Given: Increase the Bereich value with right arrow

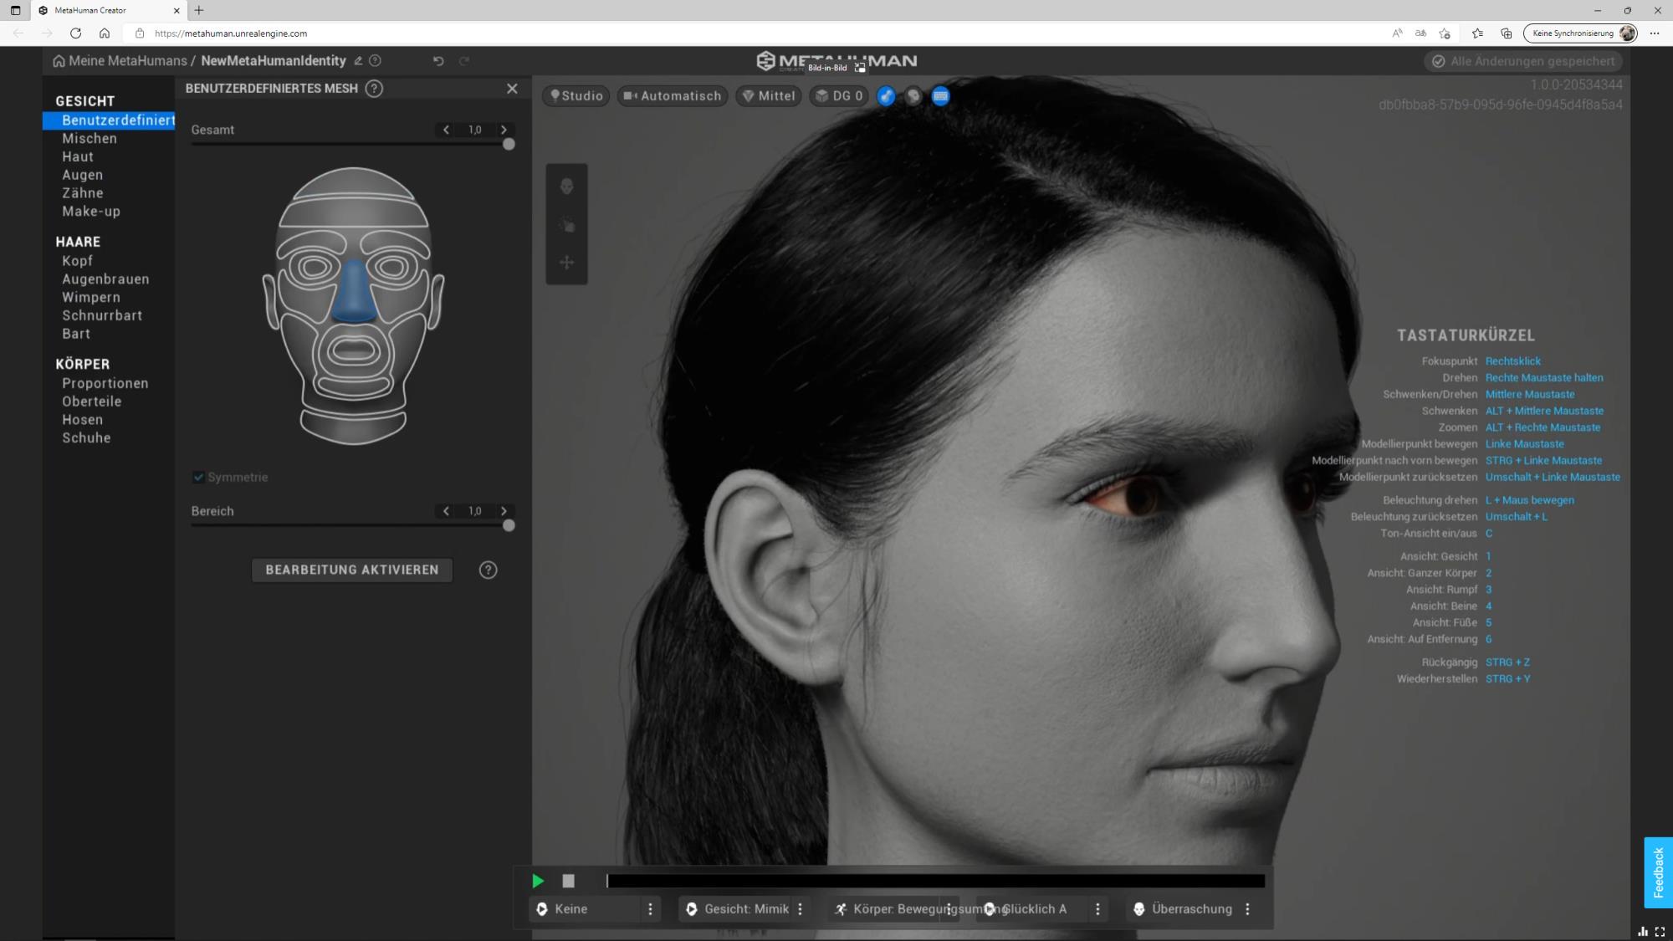Looking at the screenshot, I should click(x=504, y=511).
